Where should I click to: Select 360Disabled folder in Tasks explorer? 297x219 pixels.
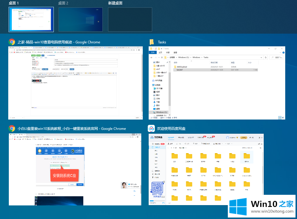click(182, 67)
